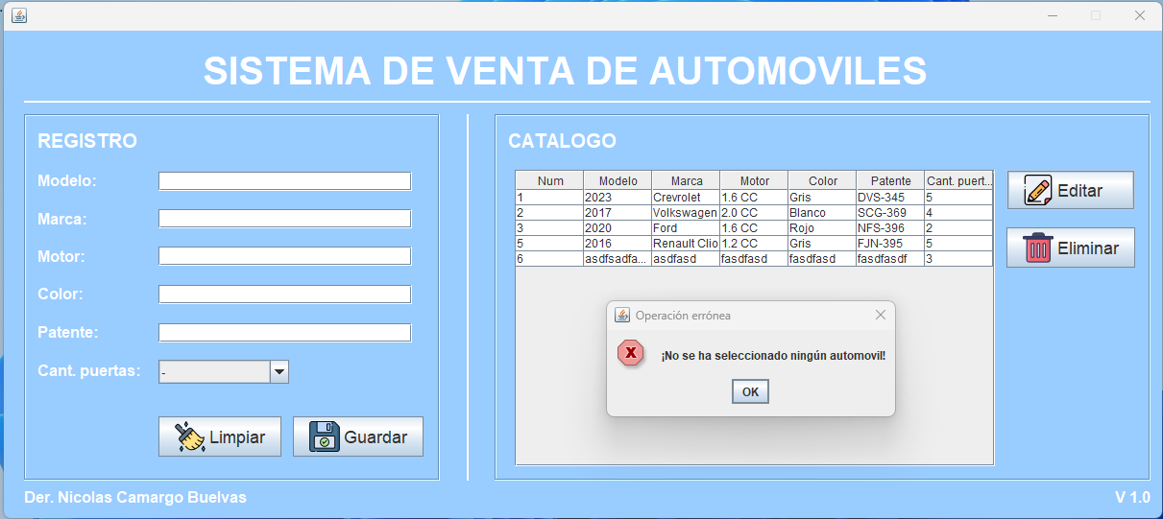Click the 2020 modelo cell
The width and height of the screenshot is (1163, 519).
(618, 228)
